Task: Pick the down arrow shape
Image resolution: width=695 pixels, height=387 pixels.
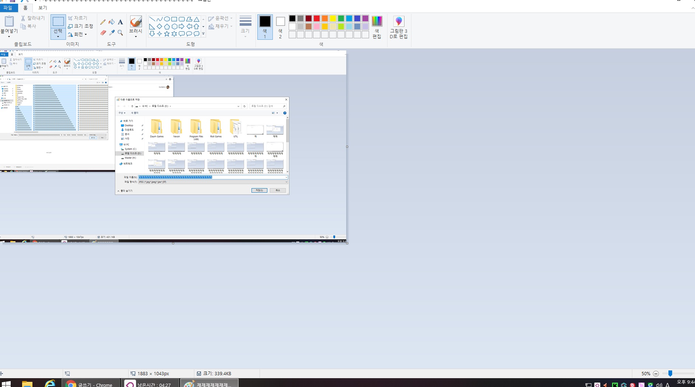Action: 152,34
